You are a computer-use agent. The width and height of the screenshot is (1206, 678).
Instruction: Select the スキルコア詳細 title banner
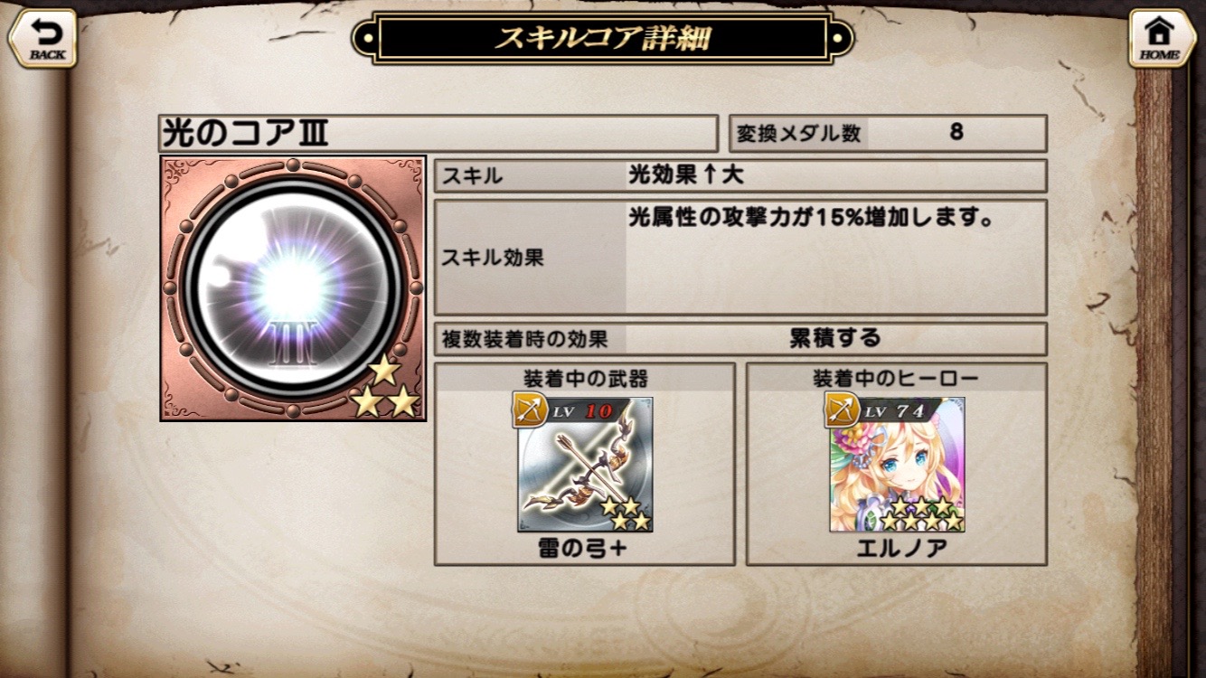pyautogui.click(x=602, y=38)
